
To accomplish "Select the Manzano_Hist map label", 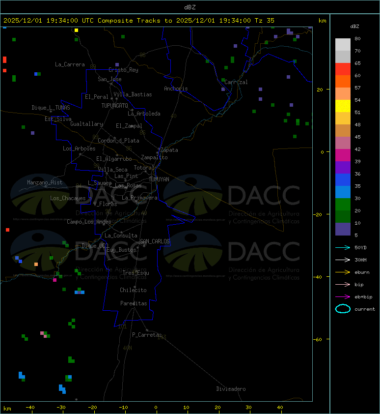I will [45, 182].
